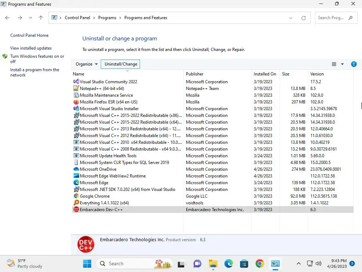Expand the address bar history dropdown
Image resolution: width=362 pixels, height=272 pixels.
pyautogui.click(x=291, y=18)
